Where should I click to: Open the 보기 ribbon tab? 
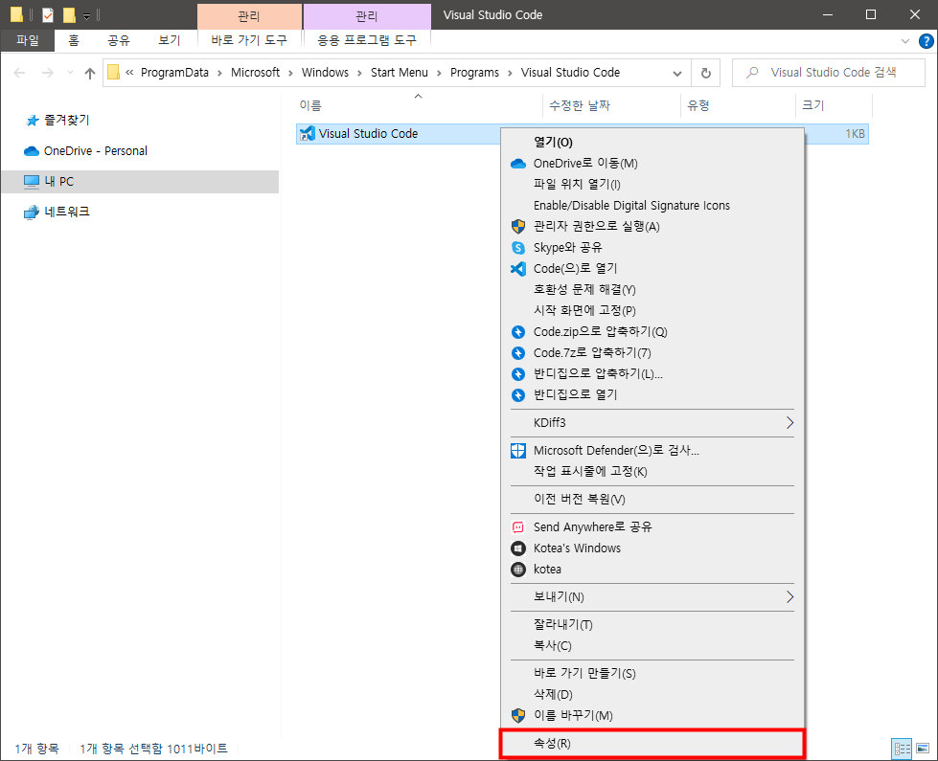pos(170,40)
